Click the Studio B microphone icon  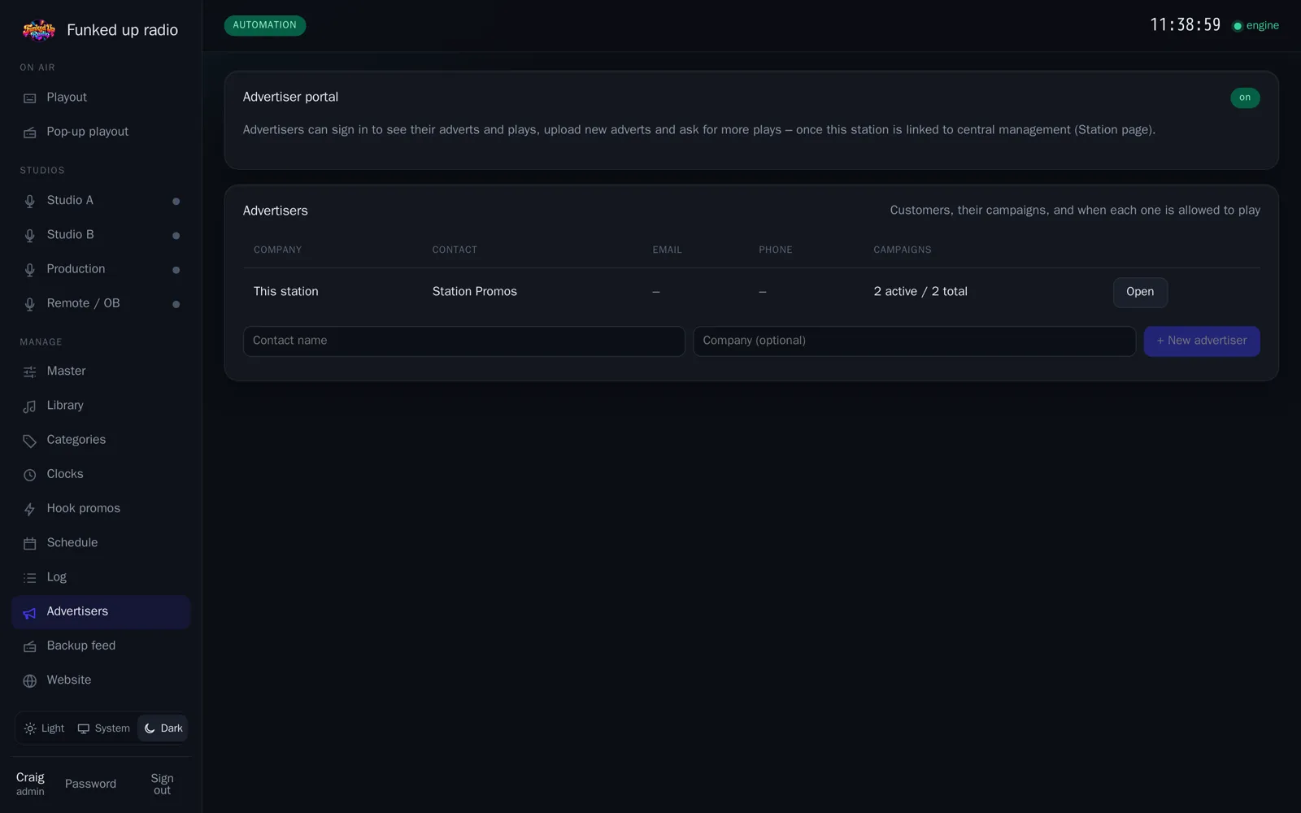tap(30, 236)
